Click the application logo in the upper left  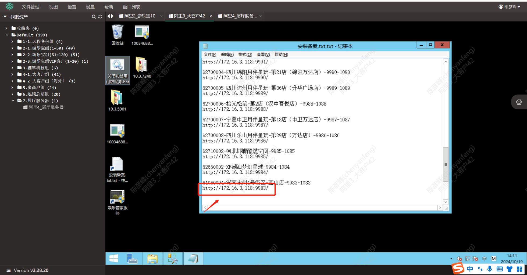[x=9, y=6]
